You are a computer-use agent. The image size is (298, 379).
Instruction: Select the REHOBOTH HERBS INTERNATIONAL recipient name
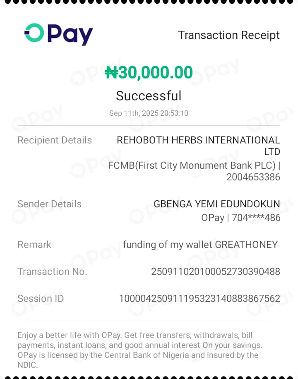pos(198,140)
